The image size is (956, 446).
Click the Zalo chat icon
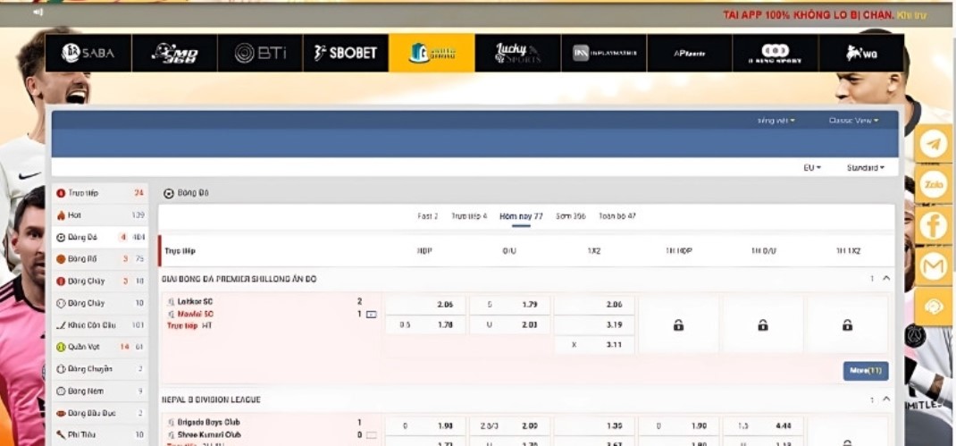934,184
